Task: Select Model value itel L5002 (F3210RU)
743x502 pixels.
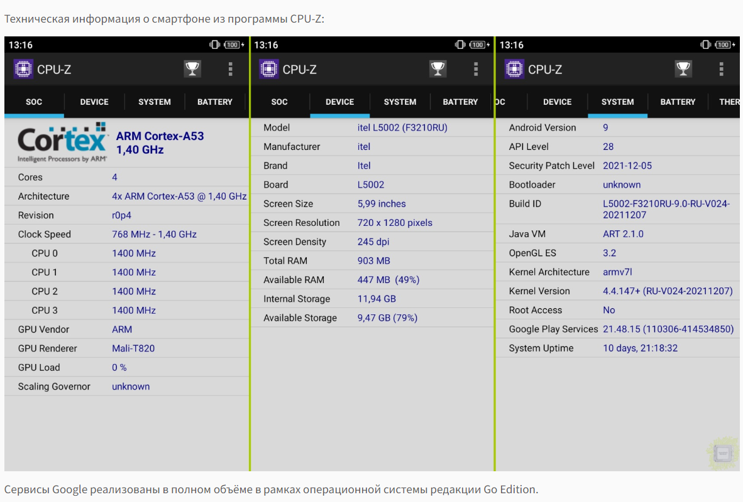Action: pos(402,128)
